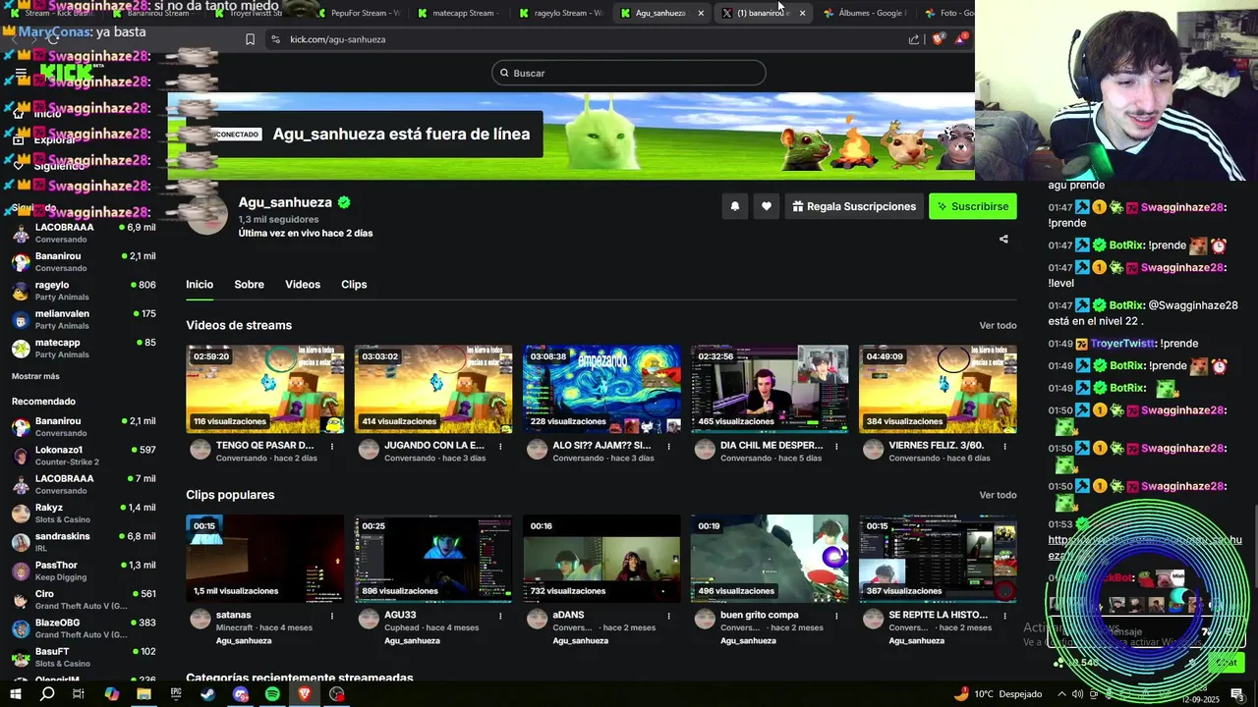
Task: Open options menu for TENGO QE PASAR D... video
Action: tap(332, 446)
